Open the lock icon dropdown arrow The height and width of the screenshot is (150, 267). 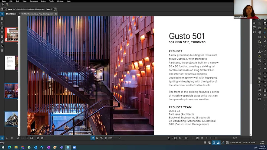[x=172, y=138]
